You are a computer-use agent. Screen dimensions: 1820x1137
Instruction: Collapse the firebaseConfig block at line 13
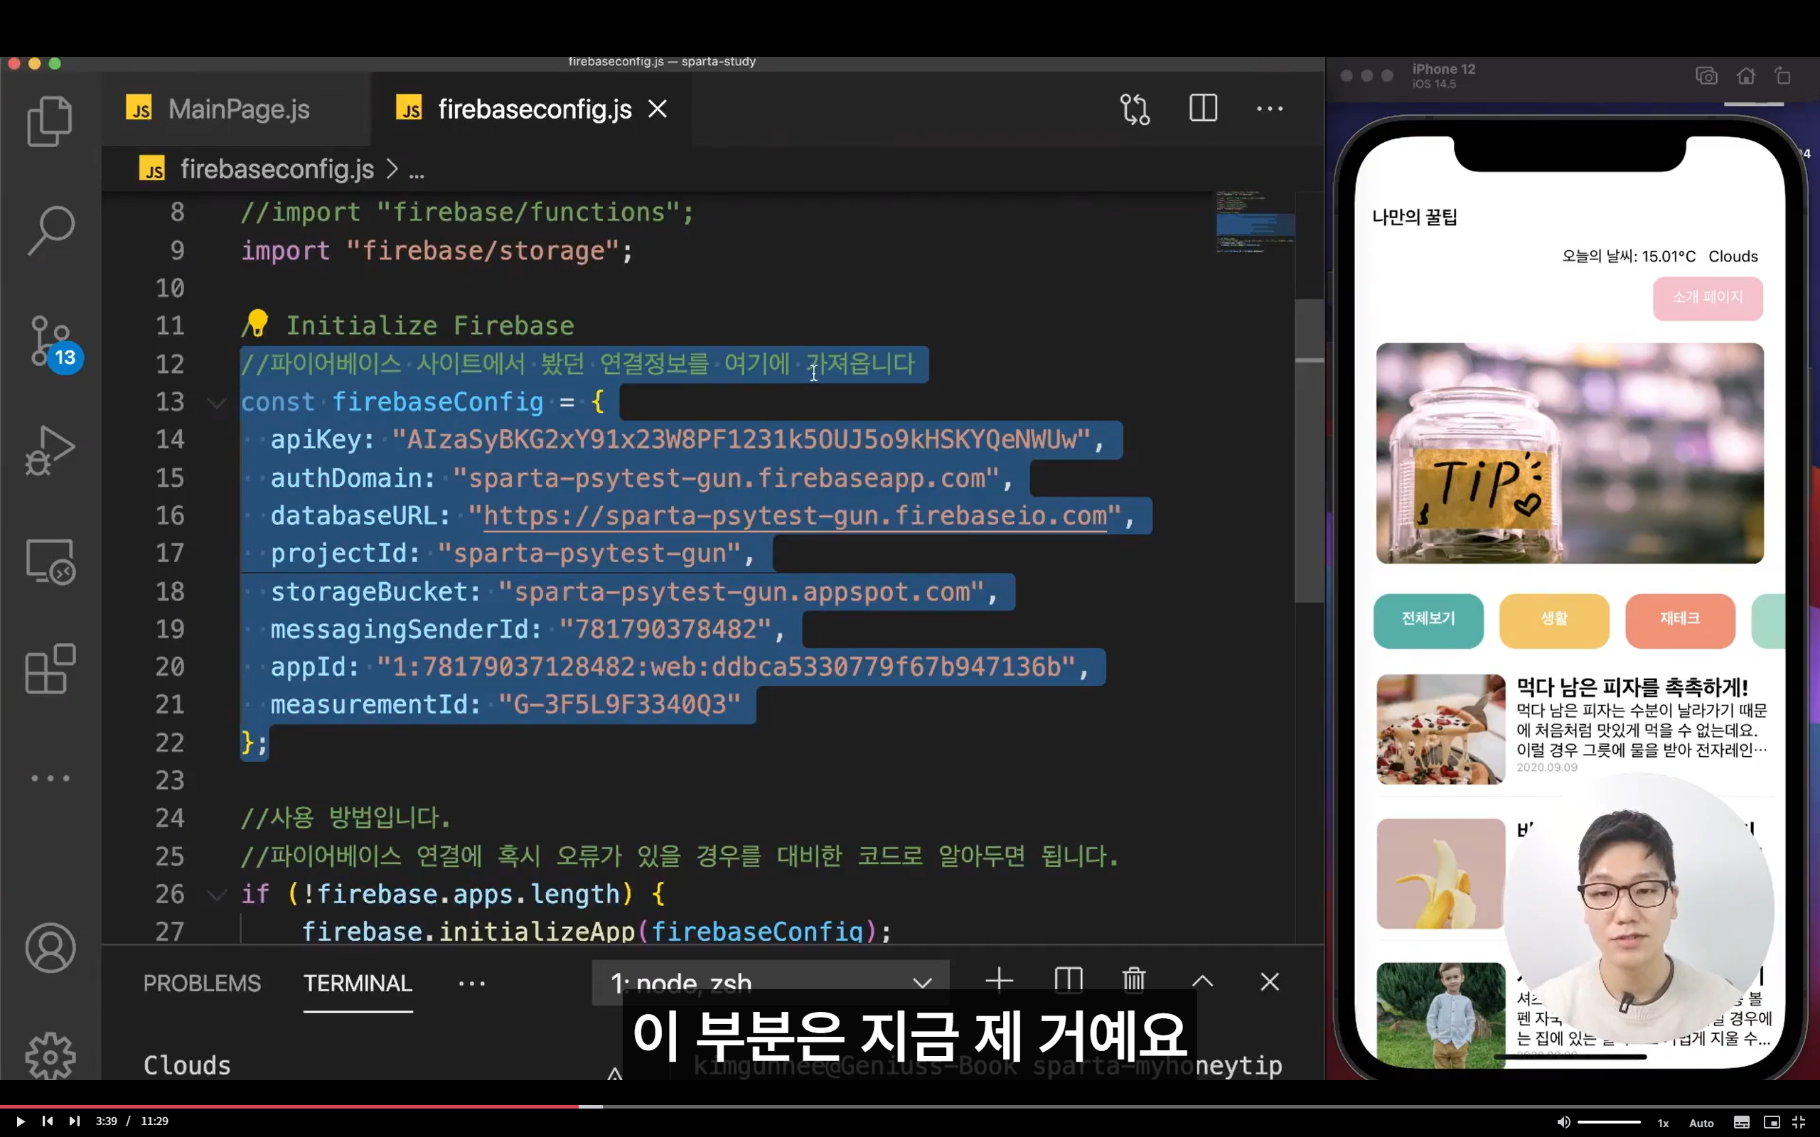(217, 403)
